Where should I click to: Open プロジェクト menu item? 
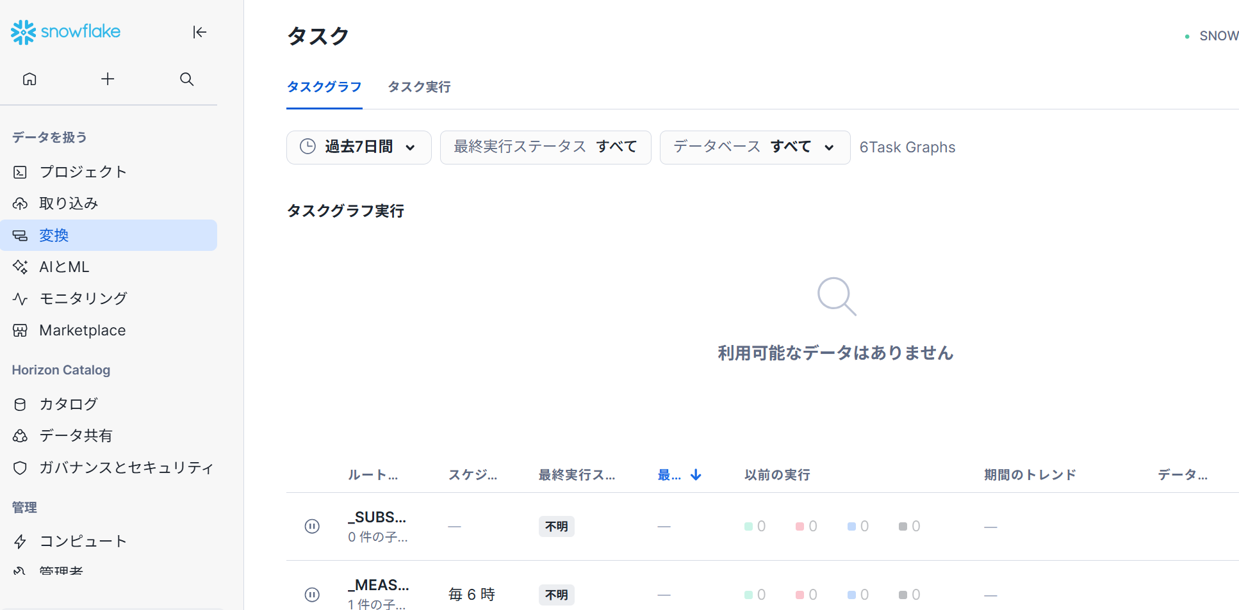pos(108,172)
